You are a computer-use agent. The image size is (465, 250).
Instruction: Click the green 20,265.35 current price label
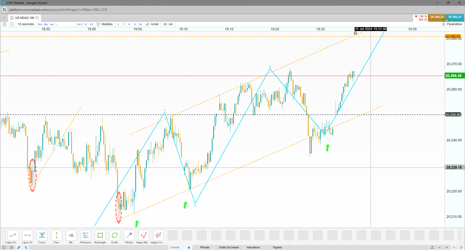point(454,76)
